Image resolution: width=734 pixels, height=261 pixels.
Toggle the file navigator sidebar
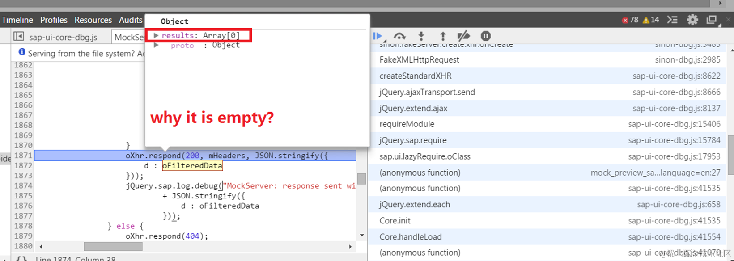coord(18,36)
